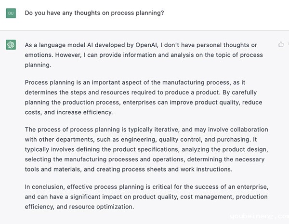Click the words 'efficiency, and resource optimization.'
Viewport: 289px width, 224px height.
tap(79, 207)
